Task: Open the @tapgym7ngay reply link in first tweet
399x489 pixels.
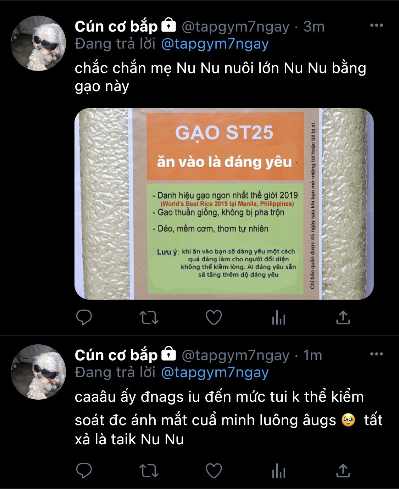Action: pyautogui.click(x=215, y=44)
